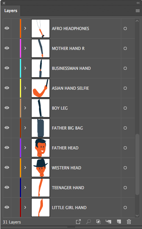Expand the LITTLE GIRL HAND layer
This screenshot has height=229, width=142.
coord(25,208)
